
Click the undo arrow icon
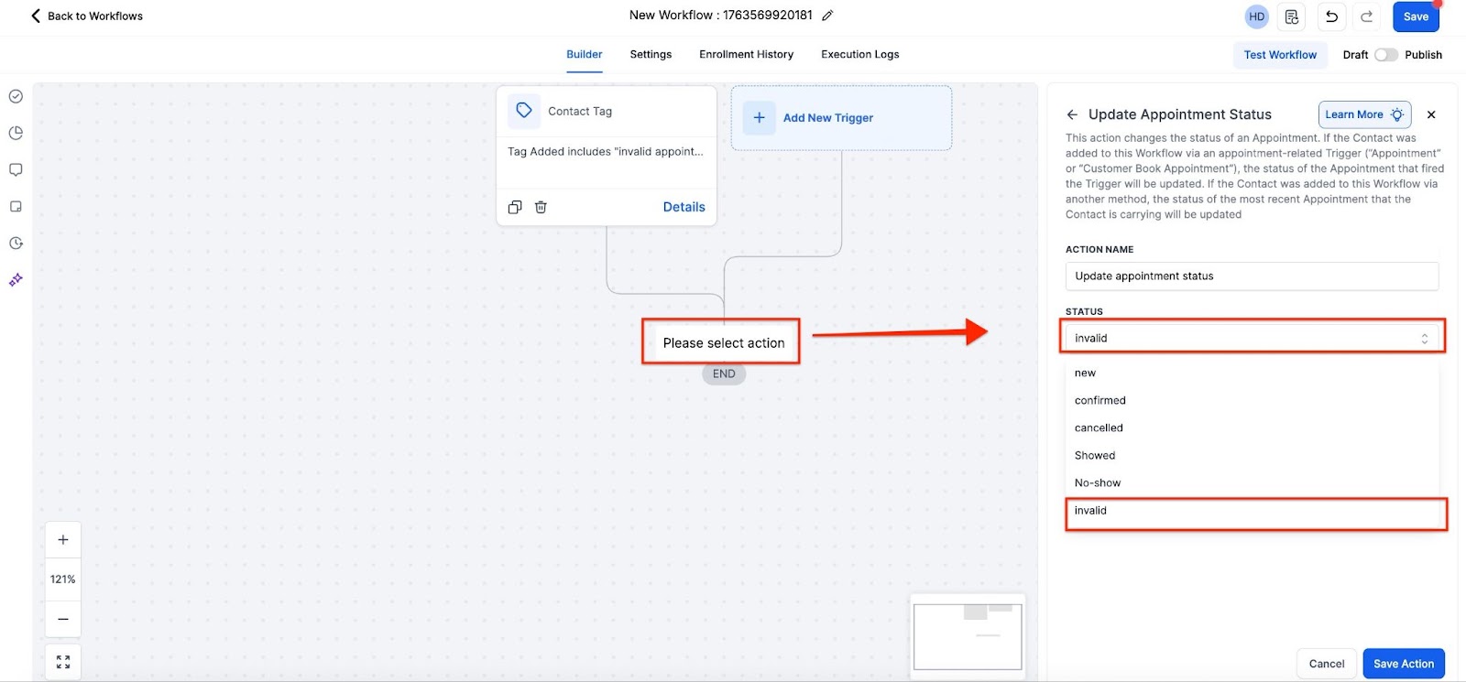[x=1331, y=16]
